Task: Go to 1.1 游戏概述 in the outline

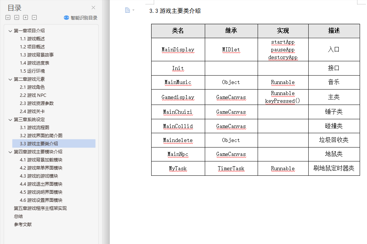Action: pos(32,39)
